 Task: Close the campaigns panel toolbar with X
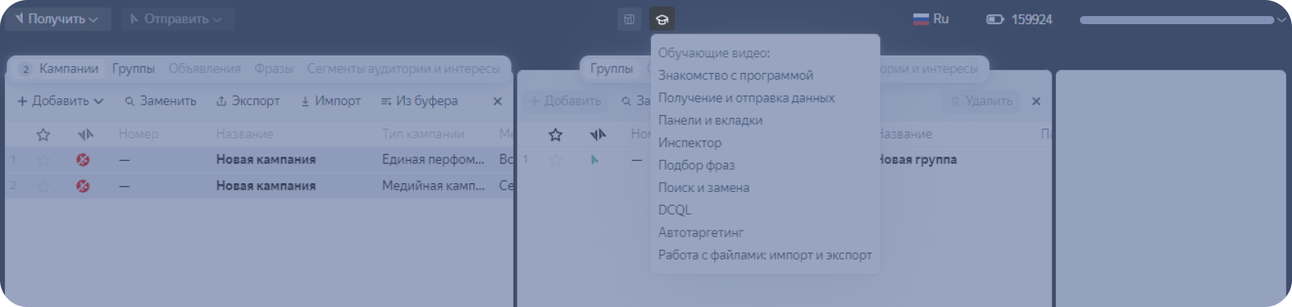point(497,101)
